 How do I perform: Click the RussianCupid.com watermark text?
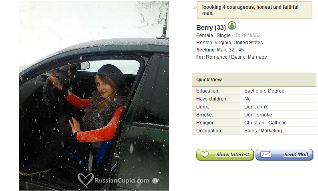coord(122,180)
